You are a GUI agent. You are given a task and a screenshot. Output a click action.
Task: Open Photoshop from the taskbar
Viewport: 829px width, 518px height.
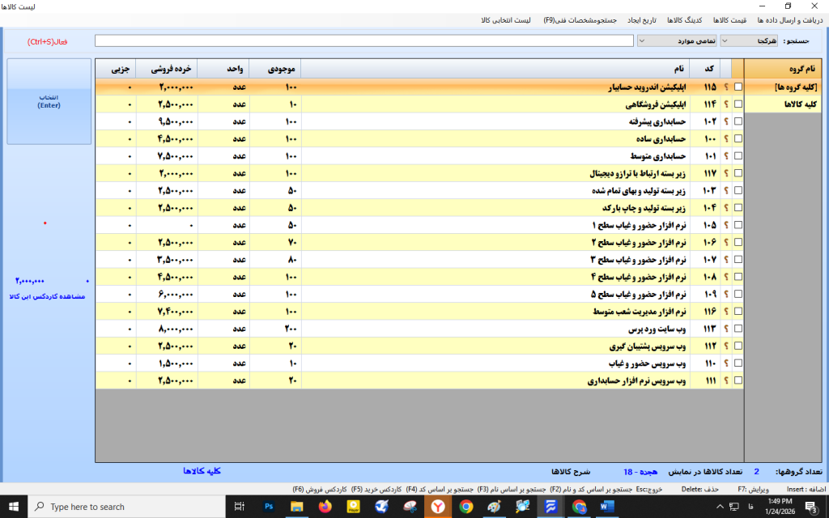tap(269, 507)
